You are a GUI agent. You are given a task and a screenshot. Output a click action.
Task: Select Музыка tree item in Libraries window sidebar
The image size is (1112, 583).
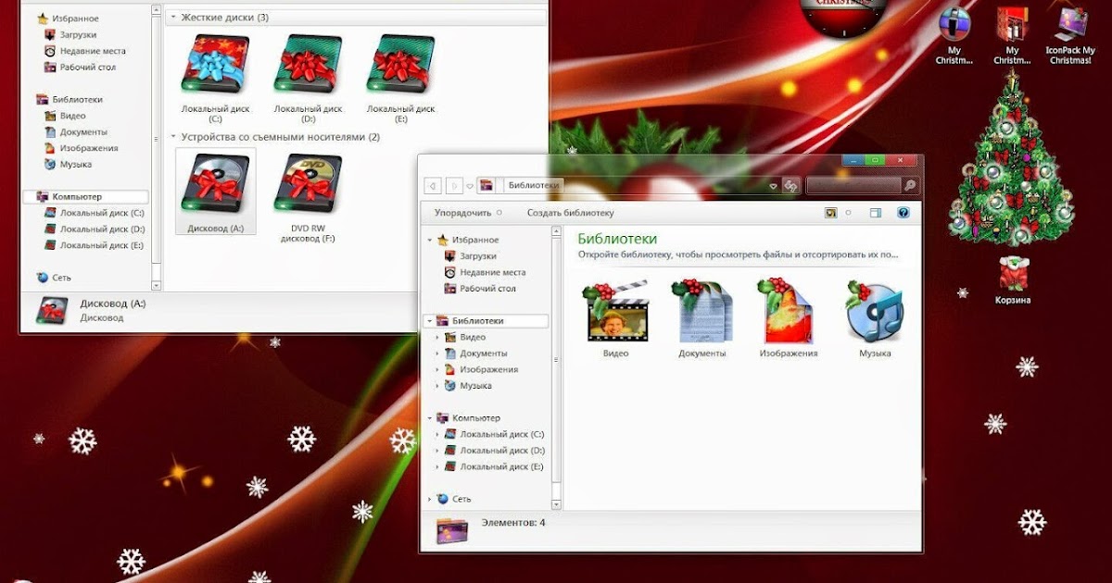468,386
